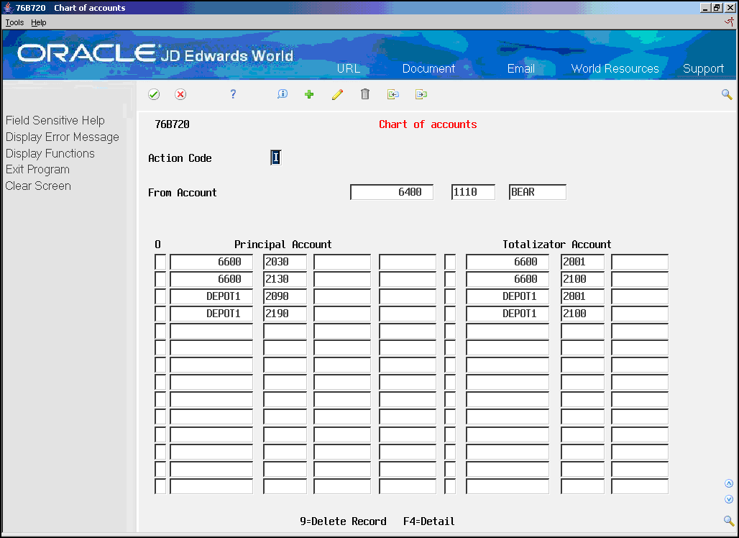Open the Document header link
Viewport: 739px width, 538px height.
tap(428, 68)
